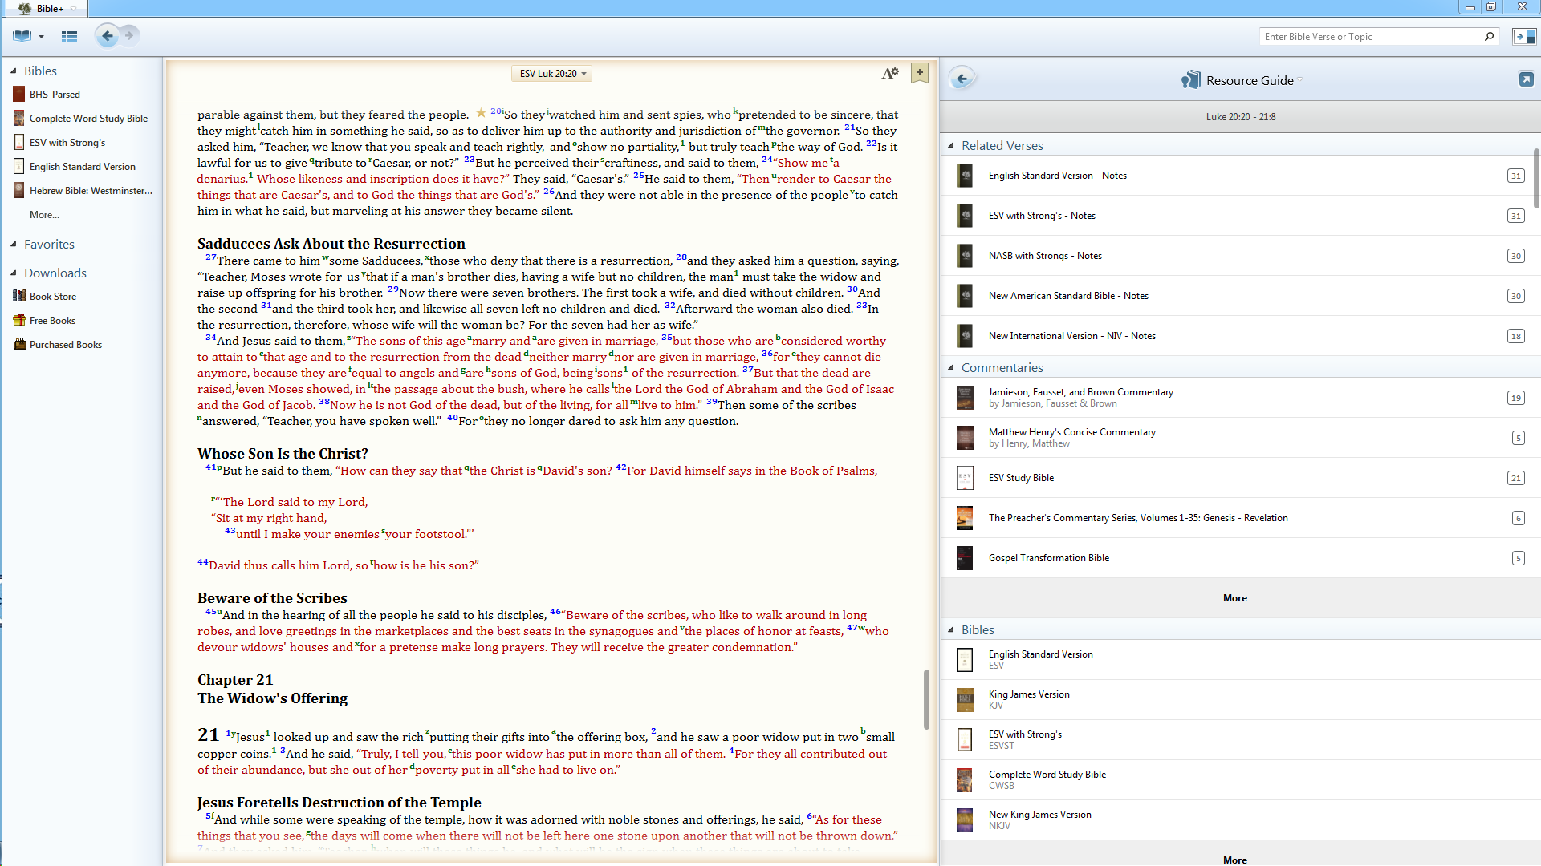Click Jesus Foretells Destruction of the Temple heading
The width and height of the screenshot is (1541, 866).
point(340,803)
